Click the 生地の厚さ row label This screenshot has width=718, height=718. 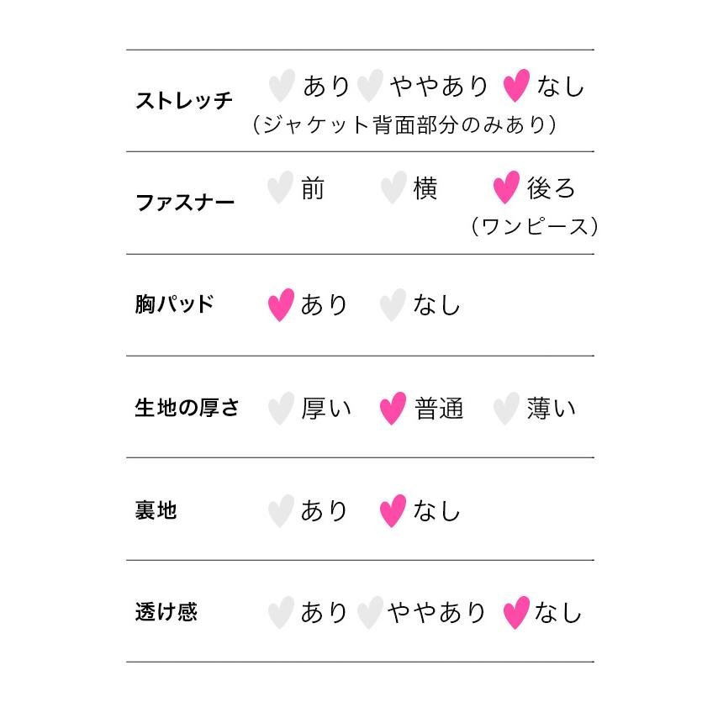pos(187,408)
